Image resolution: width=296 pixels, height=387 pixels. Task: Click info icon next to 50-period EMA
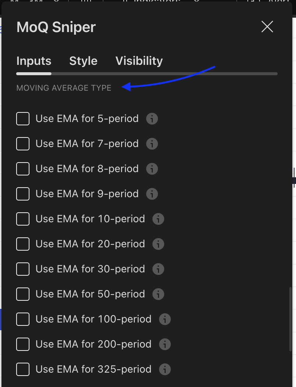click(x=158, y=294)
